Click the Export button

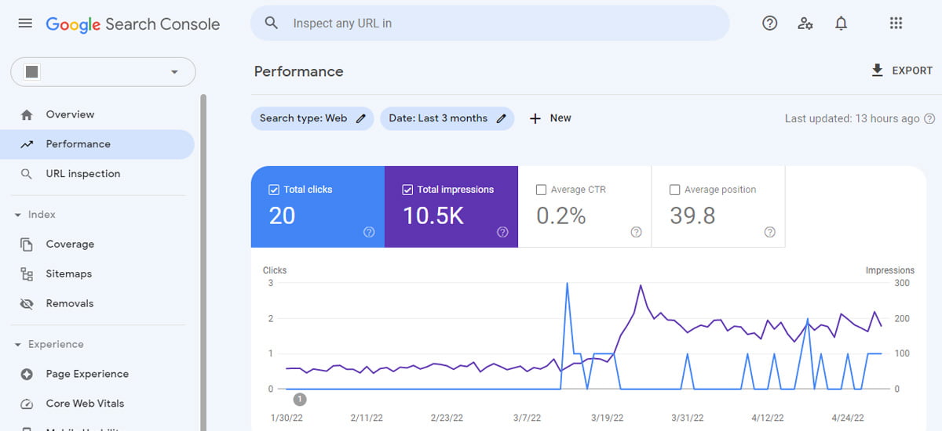[x=901, y=71]
